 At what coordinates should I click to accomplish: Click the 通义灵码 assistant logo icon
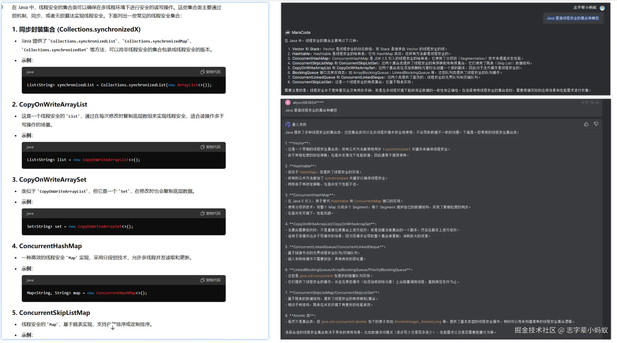point(288,124)
